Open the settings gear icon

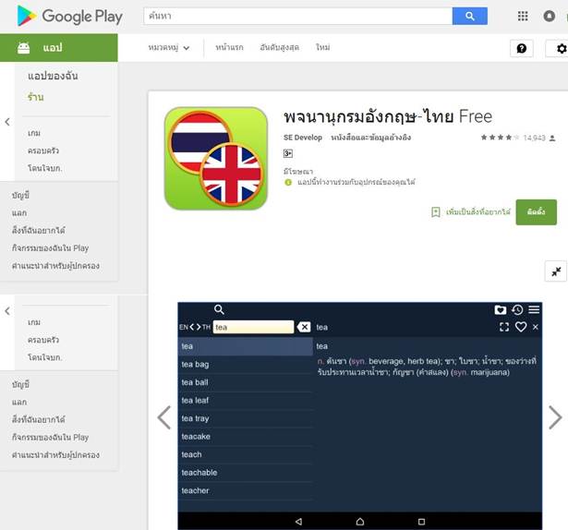tap(560, 48)
